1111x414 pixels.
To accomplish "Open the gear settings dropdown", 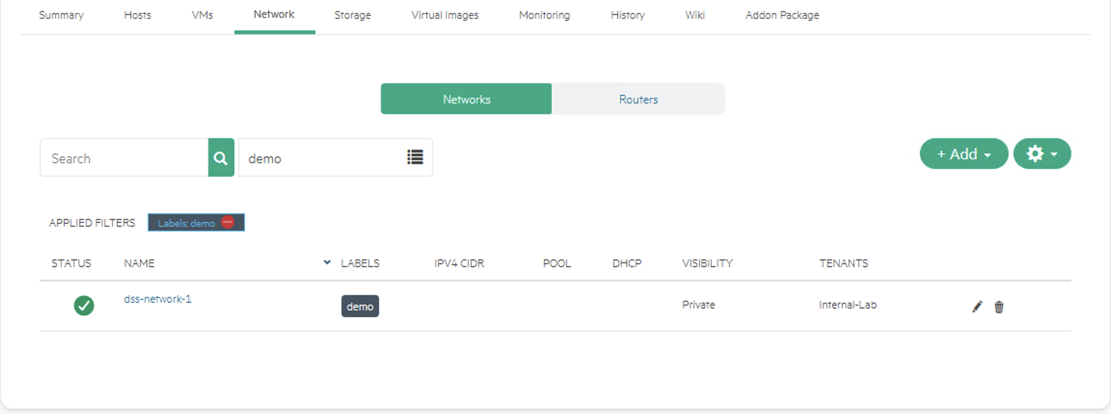I will [1042, 154].
